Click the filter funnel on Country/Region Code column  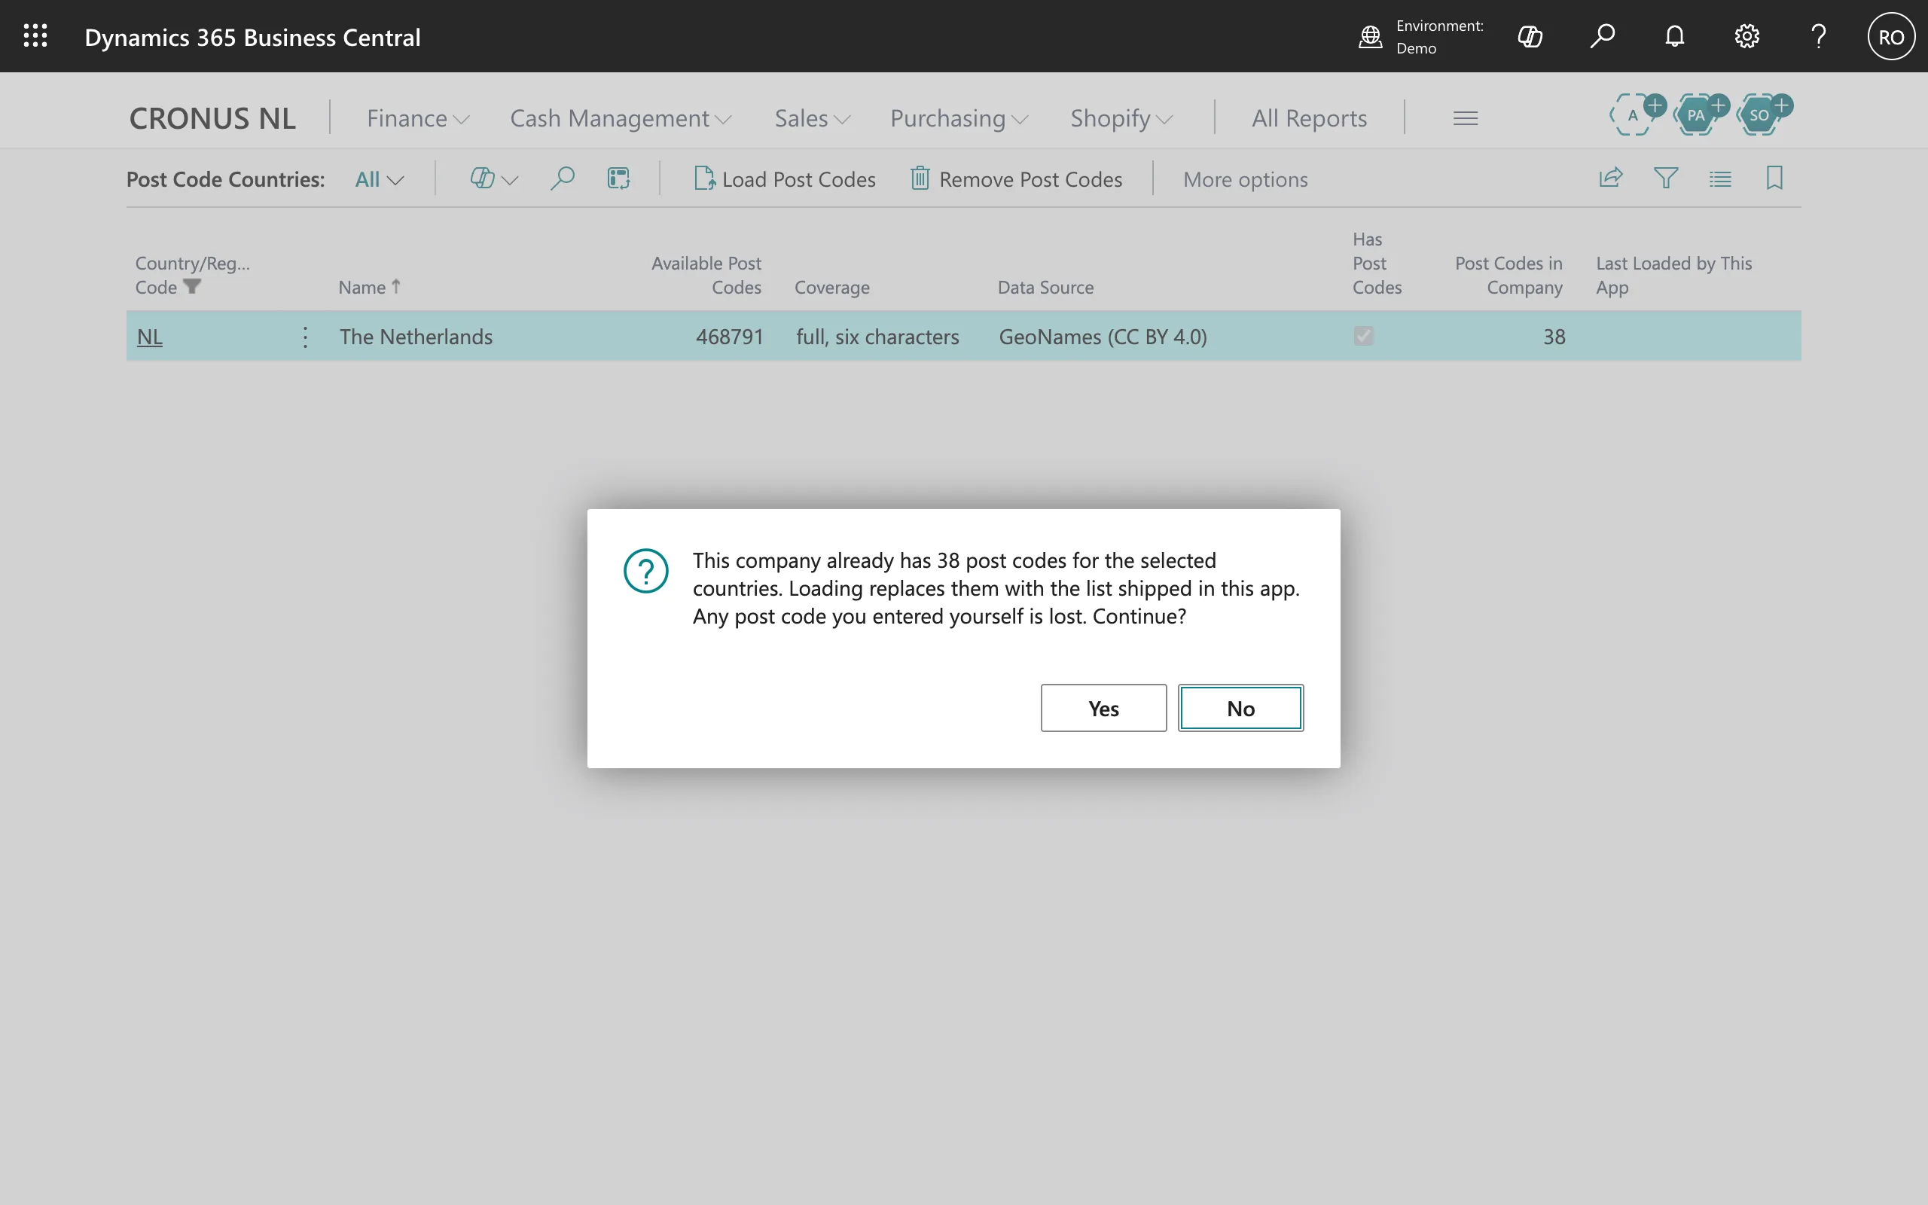tap(192, 286)
